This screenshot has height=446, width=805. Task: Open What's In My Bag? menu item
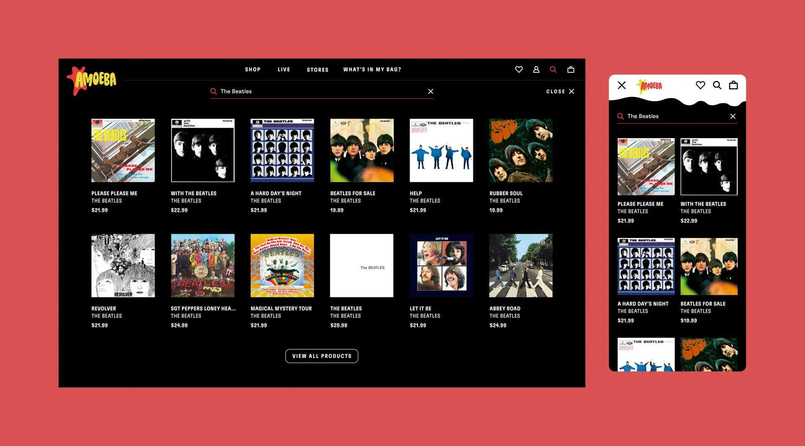(x=372, y=70)
